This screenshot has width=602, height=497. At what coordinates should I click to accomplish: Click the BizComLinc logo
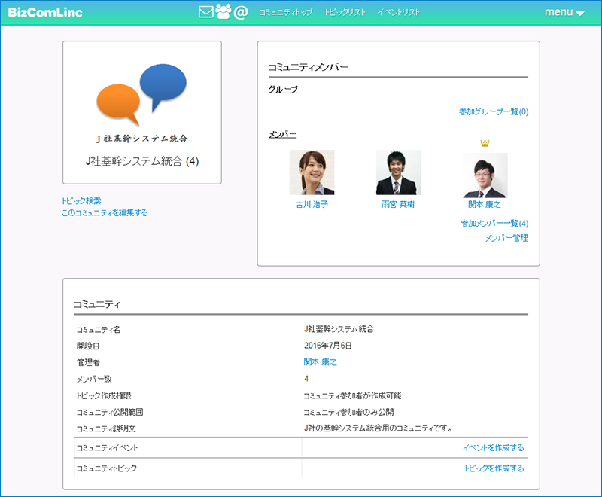coord(45,12)
